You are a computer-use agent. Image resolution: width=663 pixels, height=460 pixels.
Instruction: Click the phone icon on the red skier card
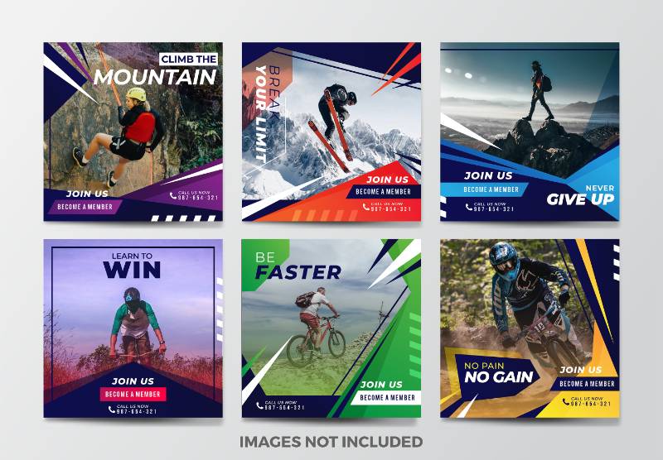click(x=365, y=207)
